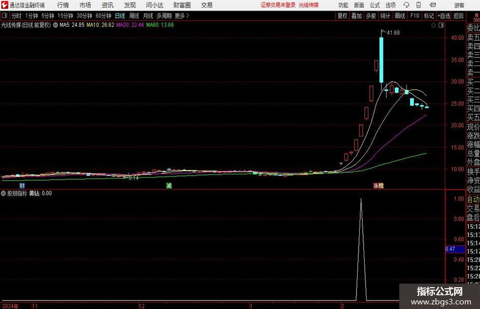The width and height of the screenshot is (480, 309).
Task: Click the diamond marker icon above the chart
Action: (433, 25)
